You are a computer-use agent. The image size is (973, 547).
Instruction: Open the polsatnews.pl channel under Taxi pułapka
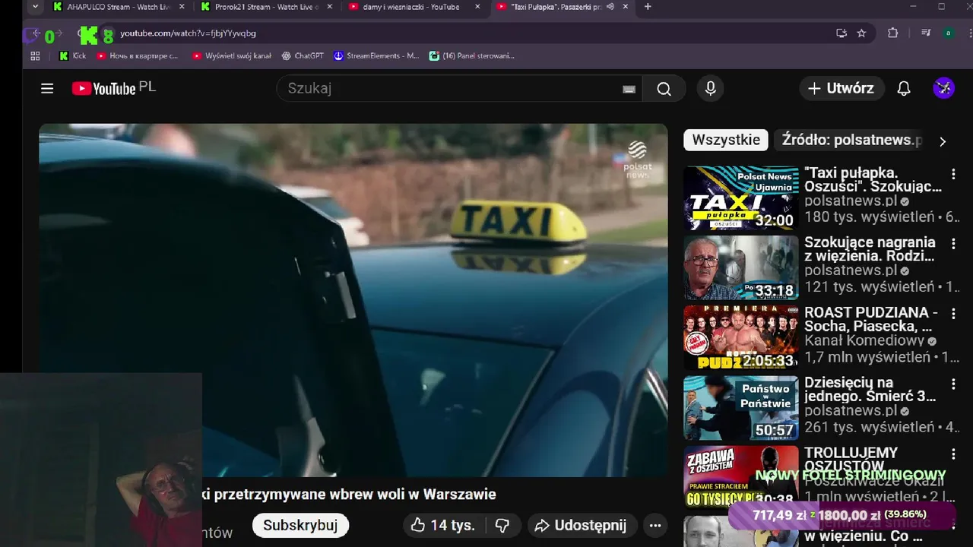coord(851,201)
